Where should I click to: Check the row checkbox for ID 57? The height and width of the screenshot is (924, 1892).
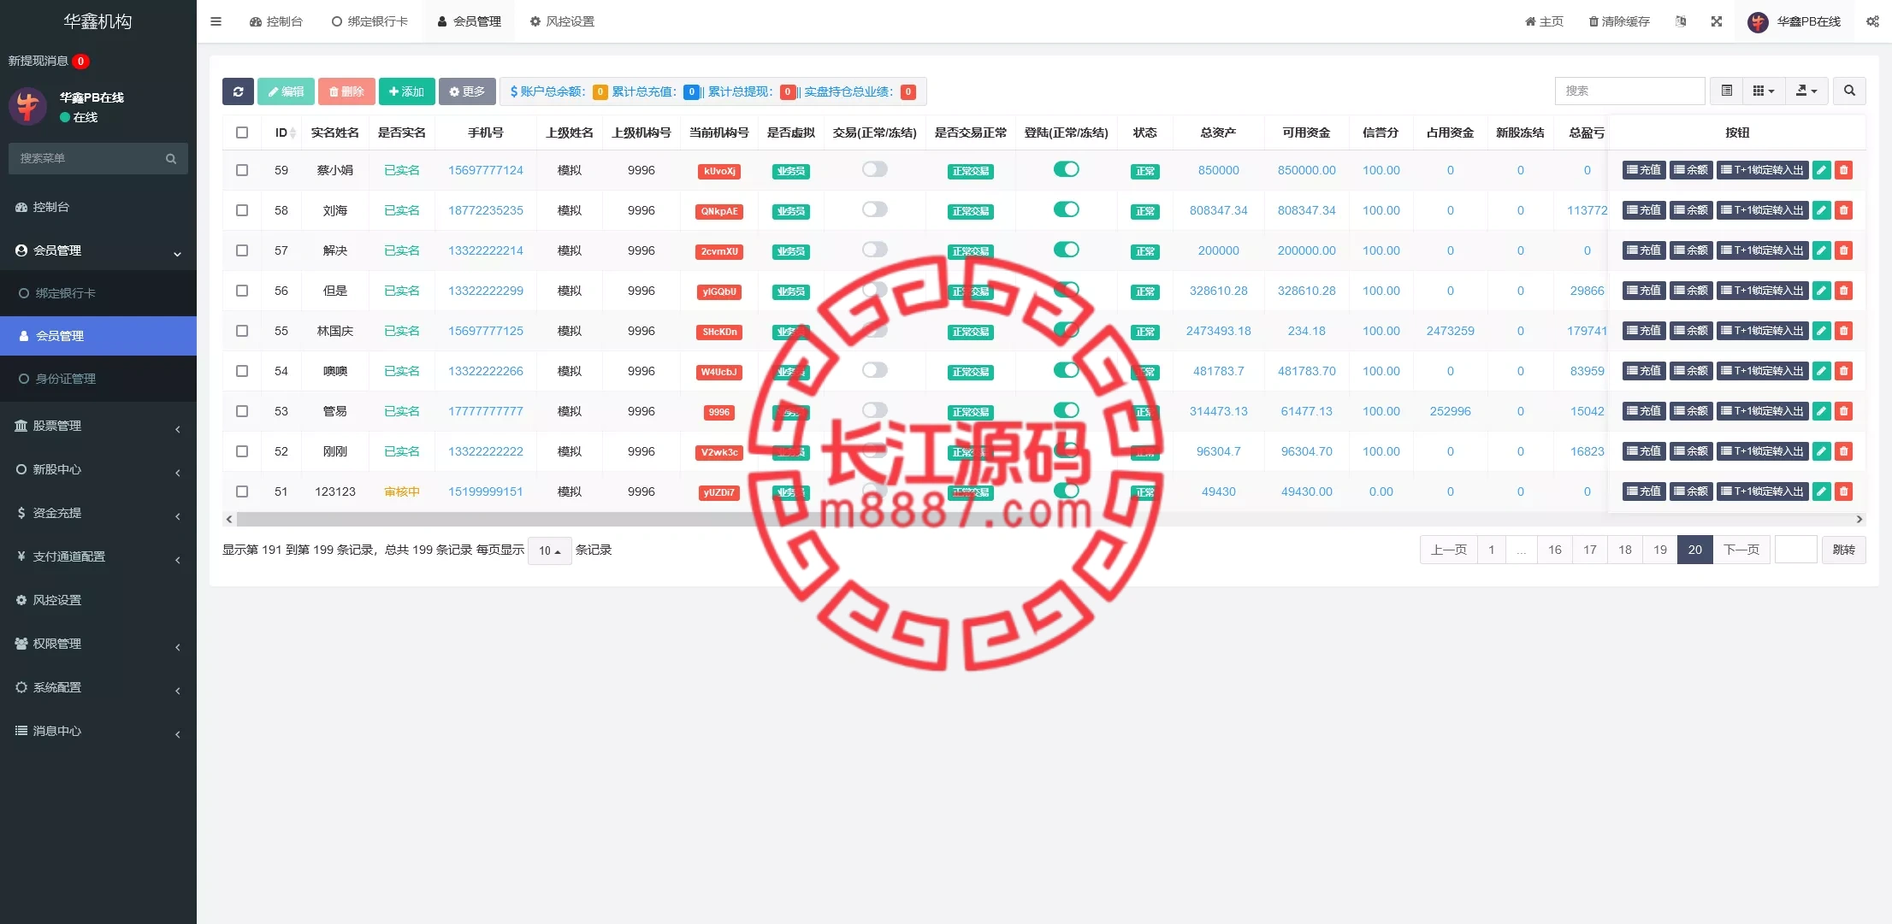[x=242, y=250]
